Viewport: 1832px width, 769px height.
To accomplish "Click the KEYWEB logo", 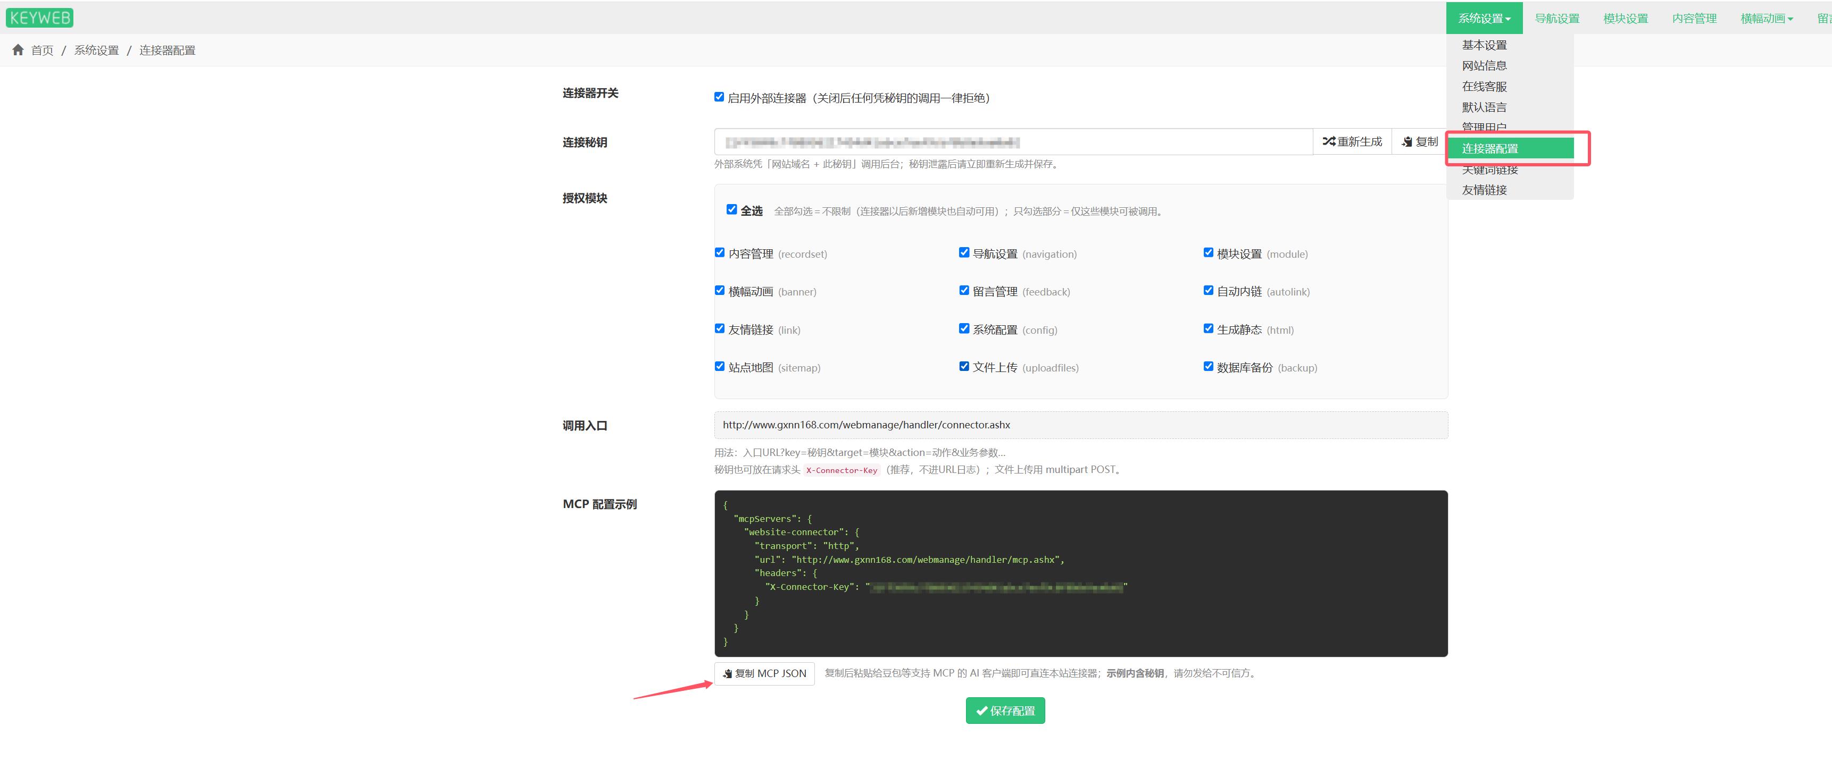I will [40, 18].
